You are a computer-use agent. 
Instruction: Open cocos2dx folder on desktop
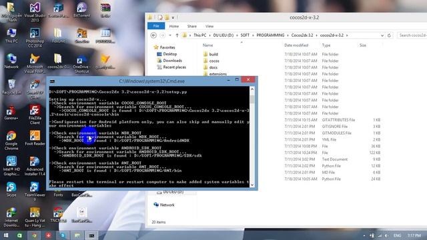coord(58,61)
